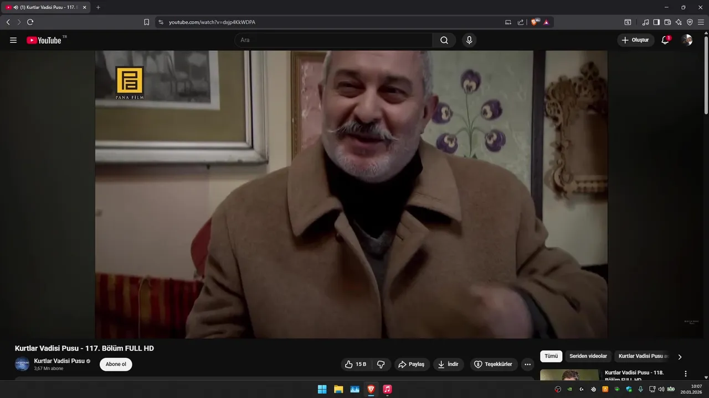The image size is (709, 398).
Task: Open Brave browser taskbar icon
Action: click(371, 389)
